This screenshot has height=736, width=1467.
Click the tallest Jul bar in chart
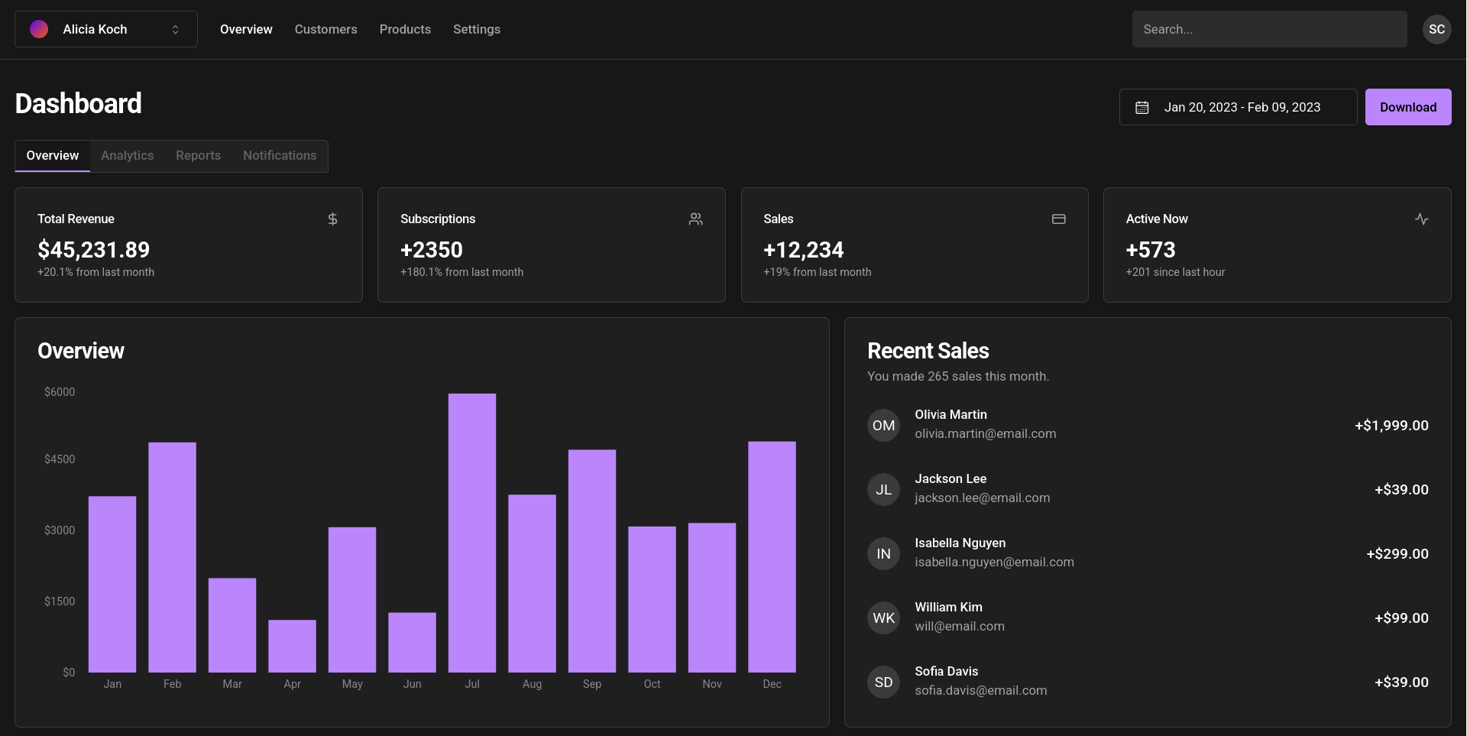[472, 533]
